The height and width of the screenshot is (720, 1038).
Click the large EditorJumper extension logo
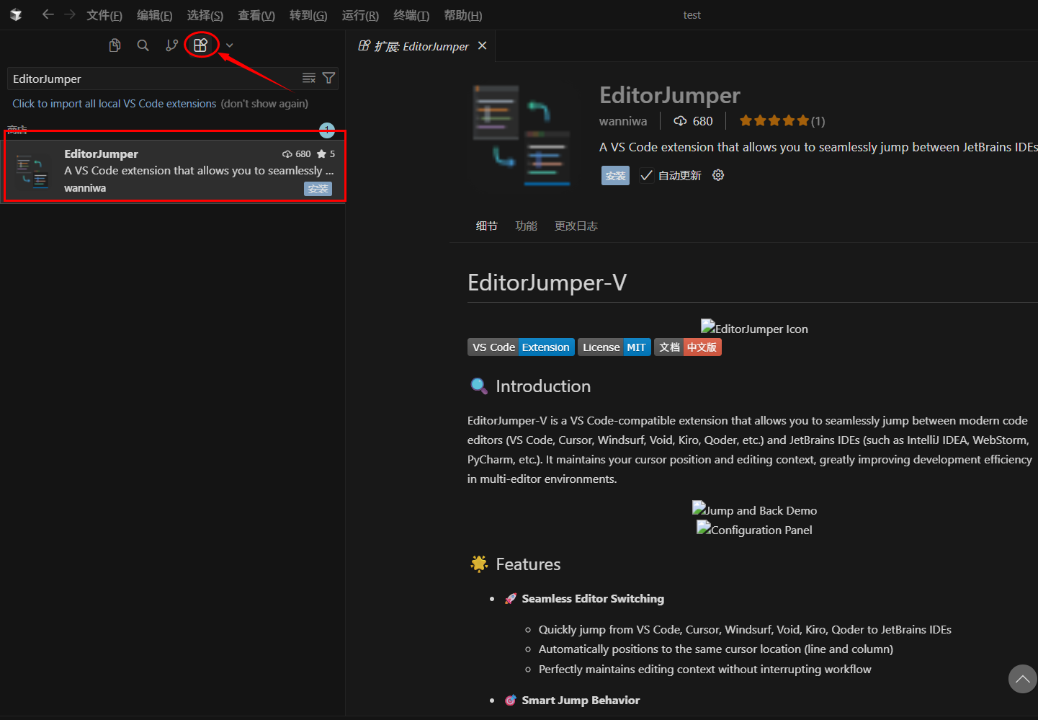tap(522, 135)
